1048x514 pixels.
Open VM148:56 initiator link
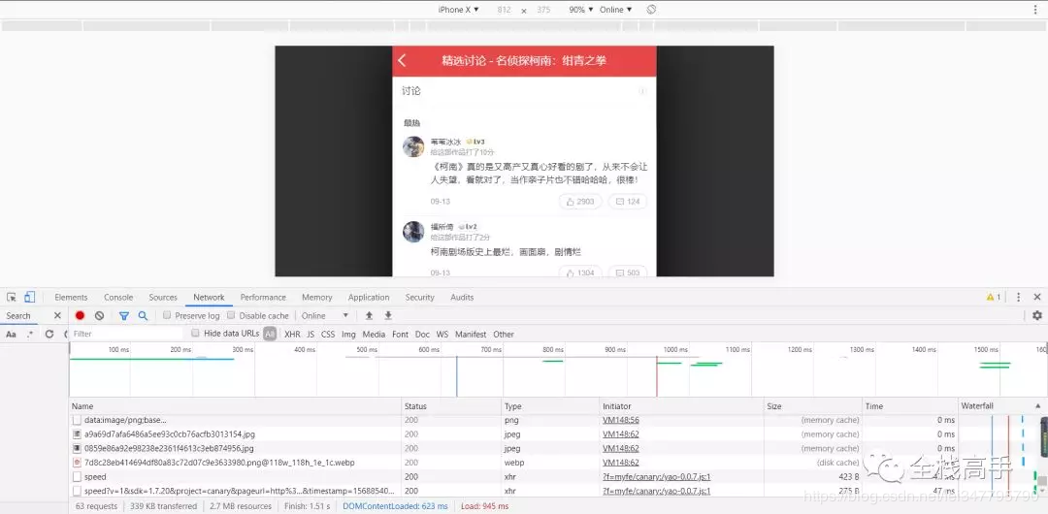coord(621,421)
